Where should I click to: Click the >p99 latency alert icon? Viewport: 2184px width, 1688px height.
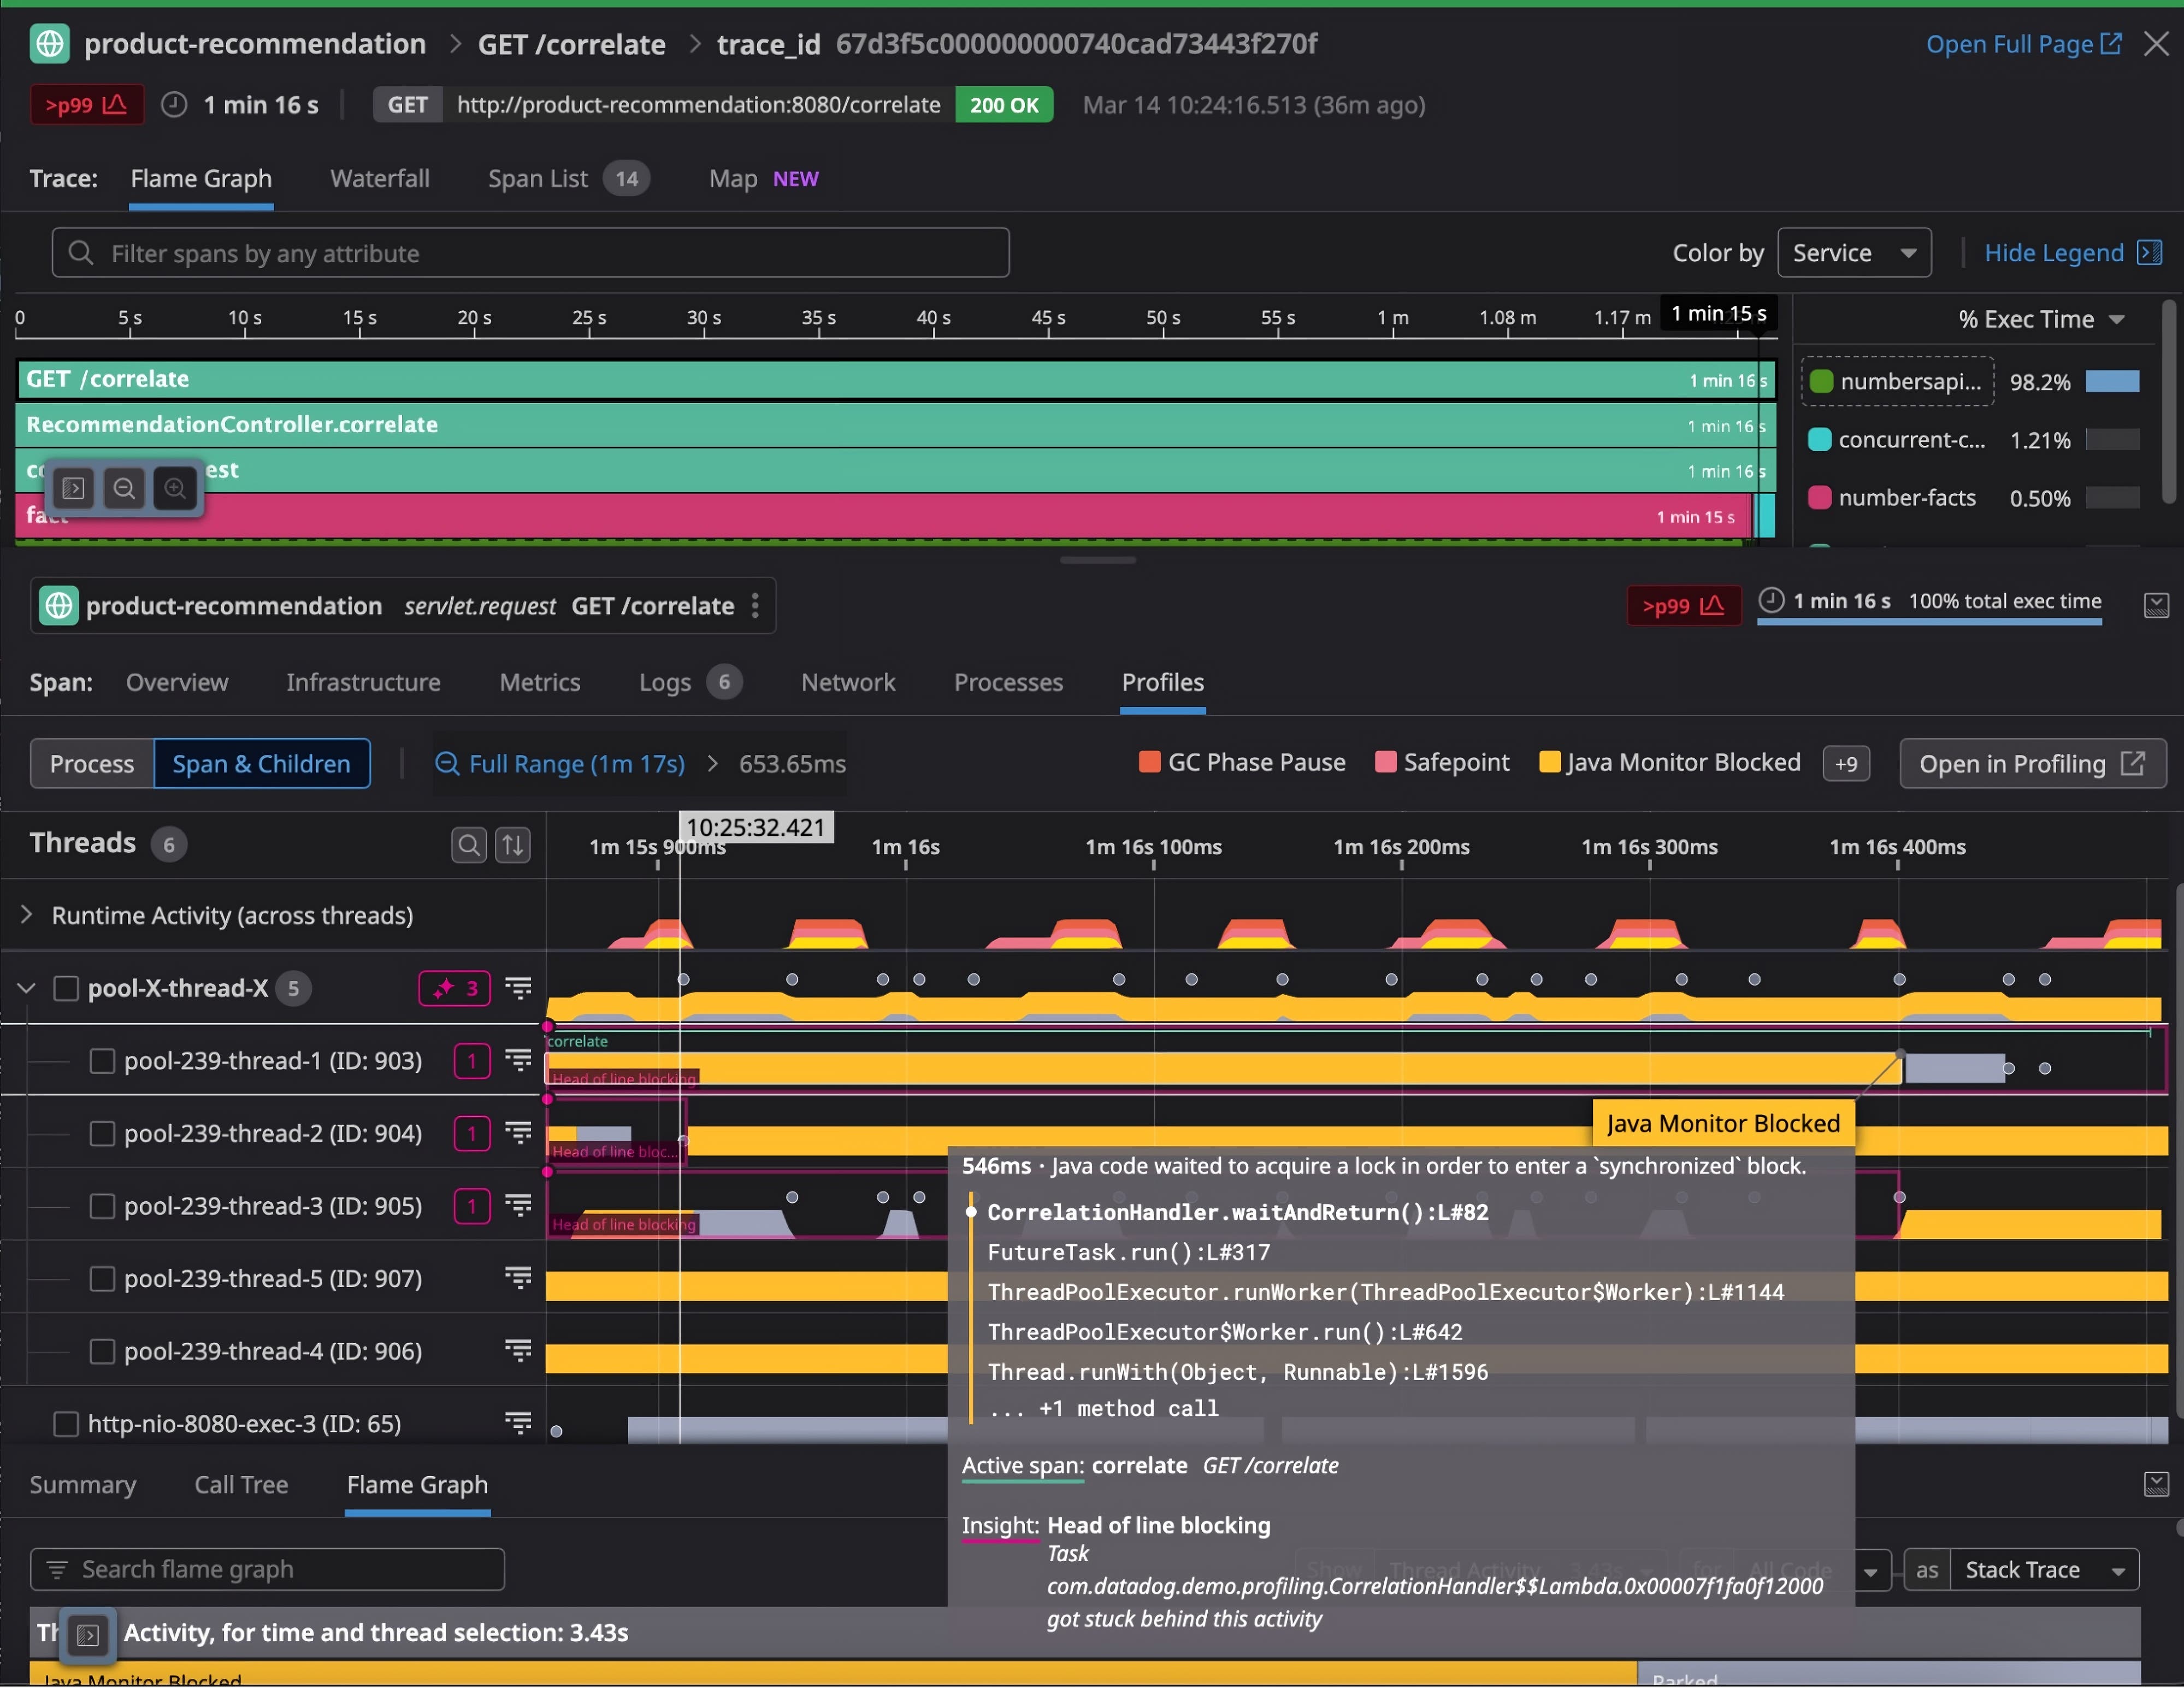86,104
